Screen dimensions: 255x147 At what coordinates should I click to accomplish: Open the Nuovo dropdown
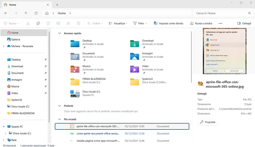11,23
